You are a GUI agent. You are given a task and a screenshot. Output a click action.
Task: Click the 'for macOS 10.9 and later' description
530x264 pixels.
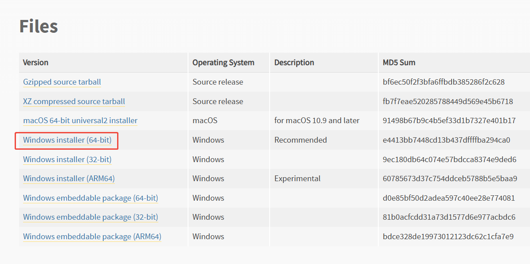[317, 120]
